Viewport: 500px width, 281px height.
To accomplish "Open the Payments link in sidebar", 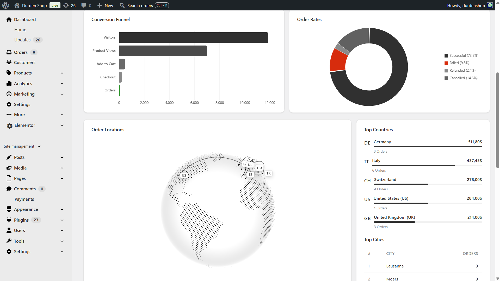I will (24, 199).
